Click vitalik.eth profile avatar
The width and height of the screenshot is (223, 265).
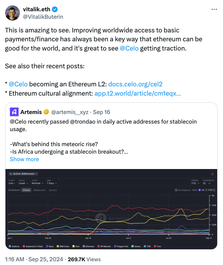click(x=12, y=13)
